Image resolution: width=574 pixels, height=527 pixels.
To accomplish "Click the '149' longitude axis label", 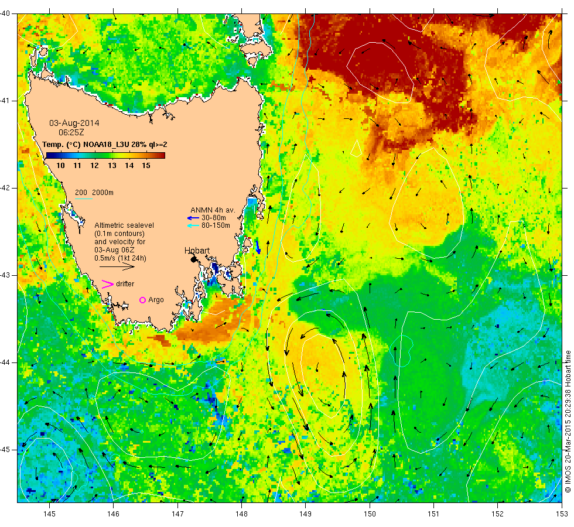I will [305, 514].
